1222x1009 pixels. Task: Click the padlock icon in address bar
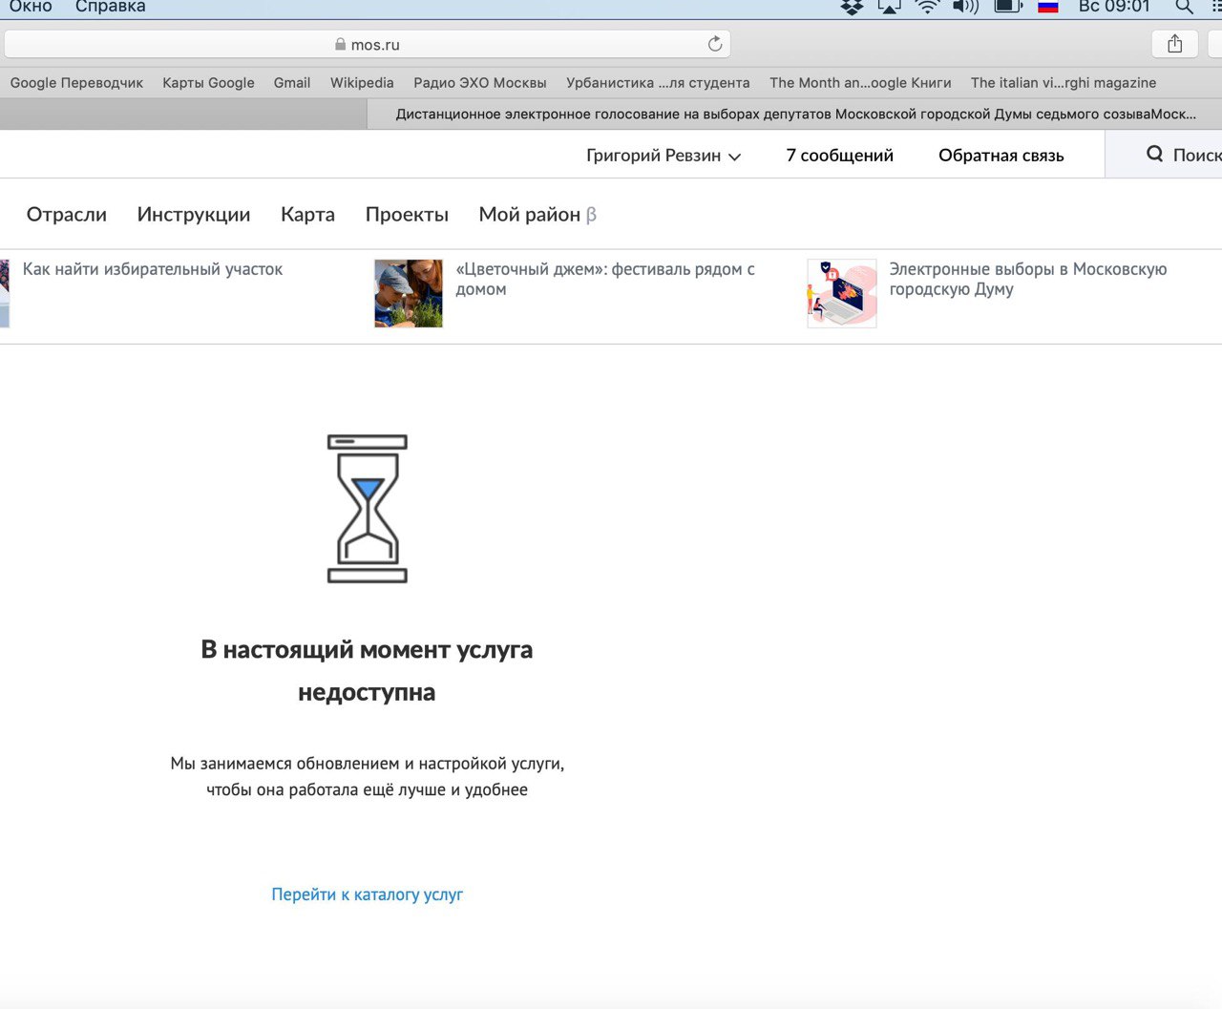[341, 44]
